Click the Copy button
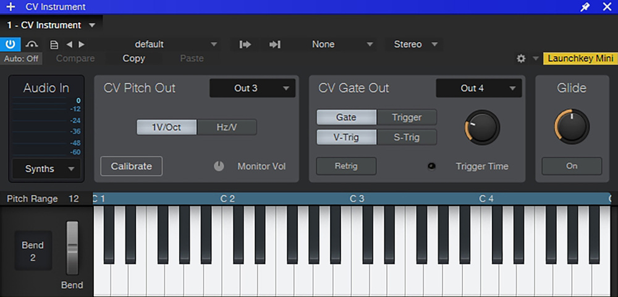This screenshot has width=618, height=297. tap(133, 58)
